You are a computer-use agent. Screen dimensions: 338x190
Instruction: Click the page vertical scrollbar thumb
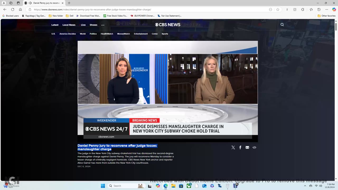(x=336, y=27)
